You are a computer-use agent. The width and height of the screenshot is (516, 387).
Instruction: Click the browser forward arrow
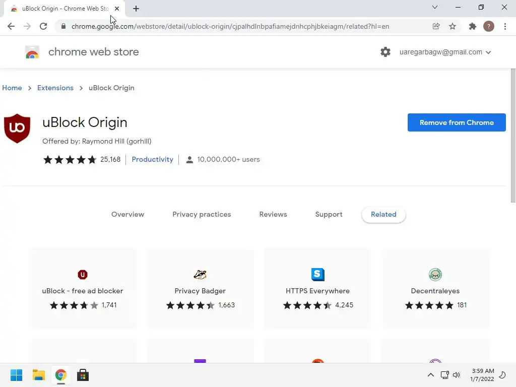tap(27, 26)
